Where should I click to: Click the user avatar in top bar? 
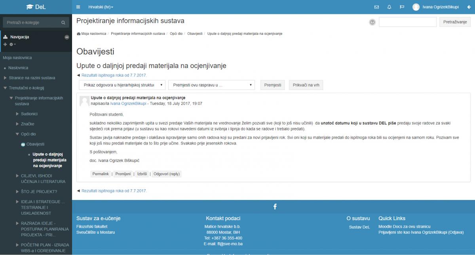click(416, 7)
